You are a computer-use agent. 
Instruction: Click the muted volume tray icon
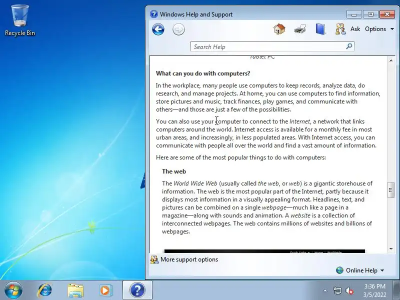(x=349, y=290)
